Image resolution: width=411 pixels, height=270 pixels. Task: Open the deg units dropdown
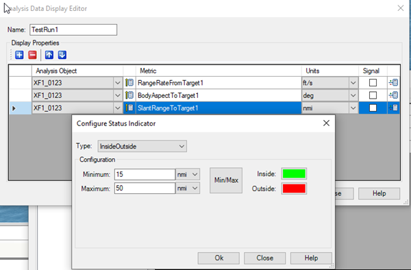pos(353,95)
